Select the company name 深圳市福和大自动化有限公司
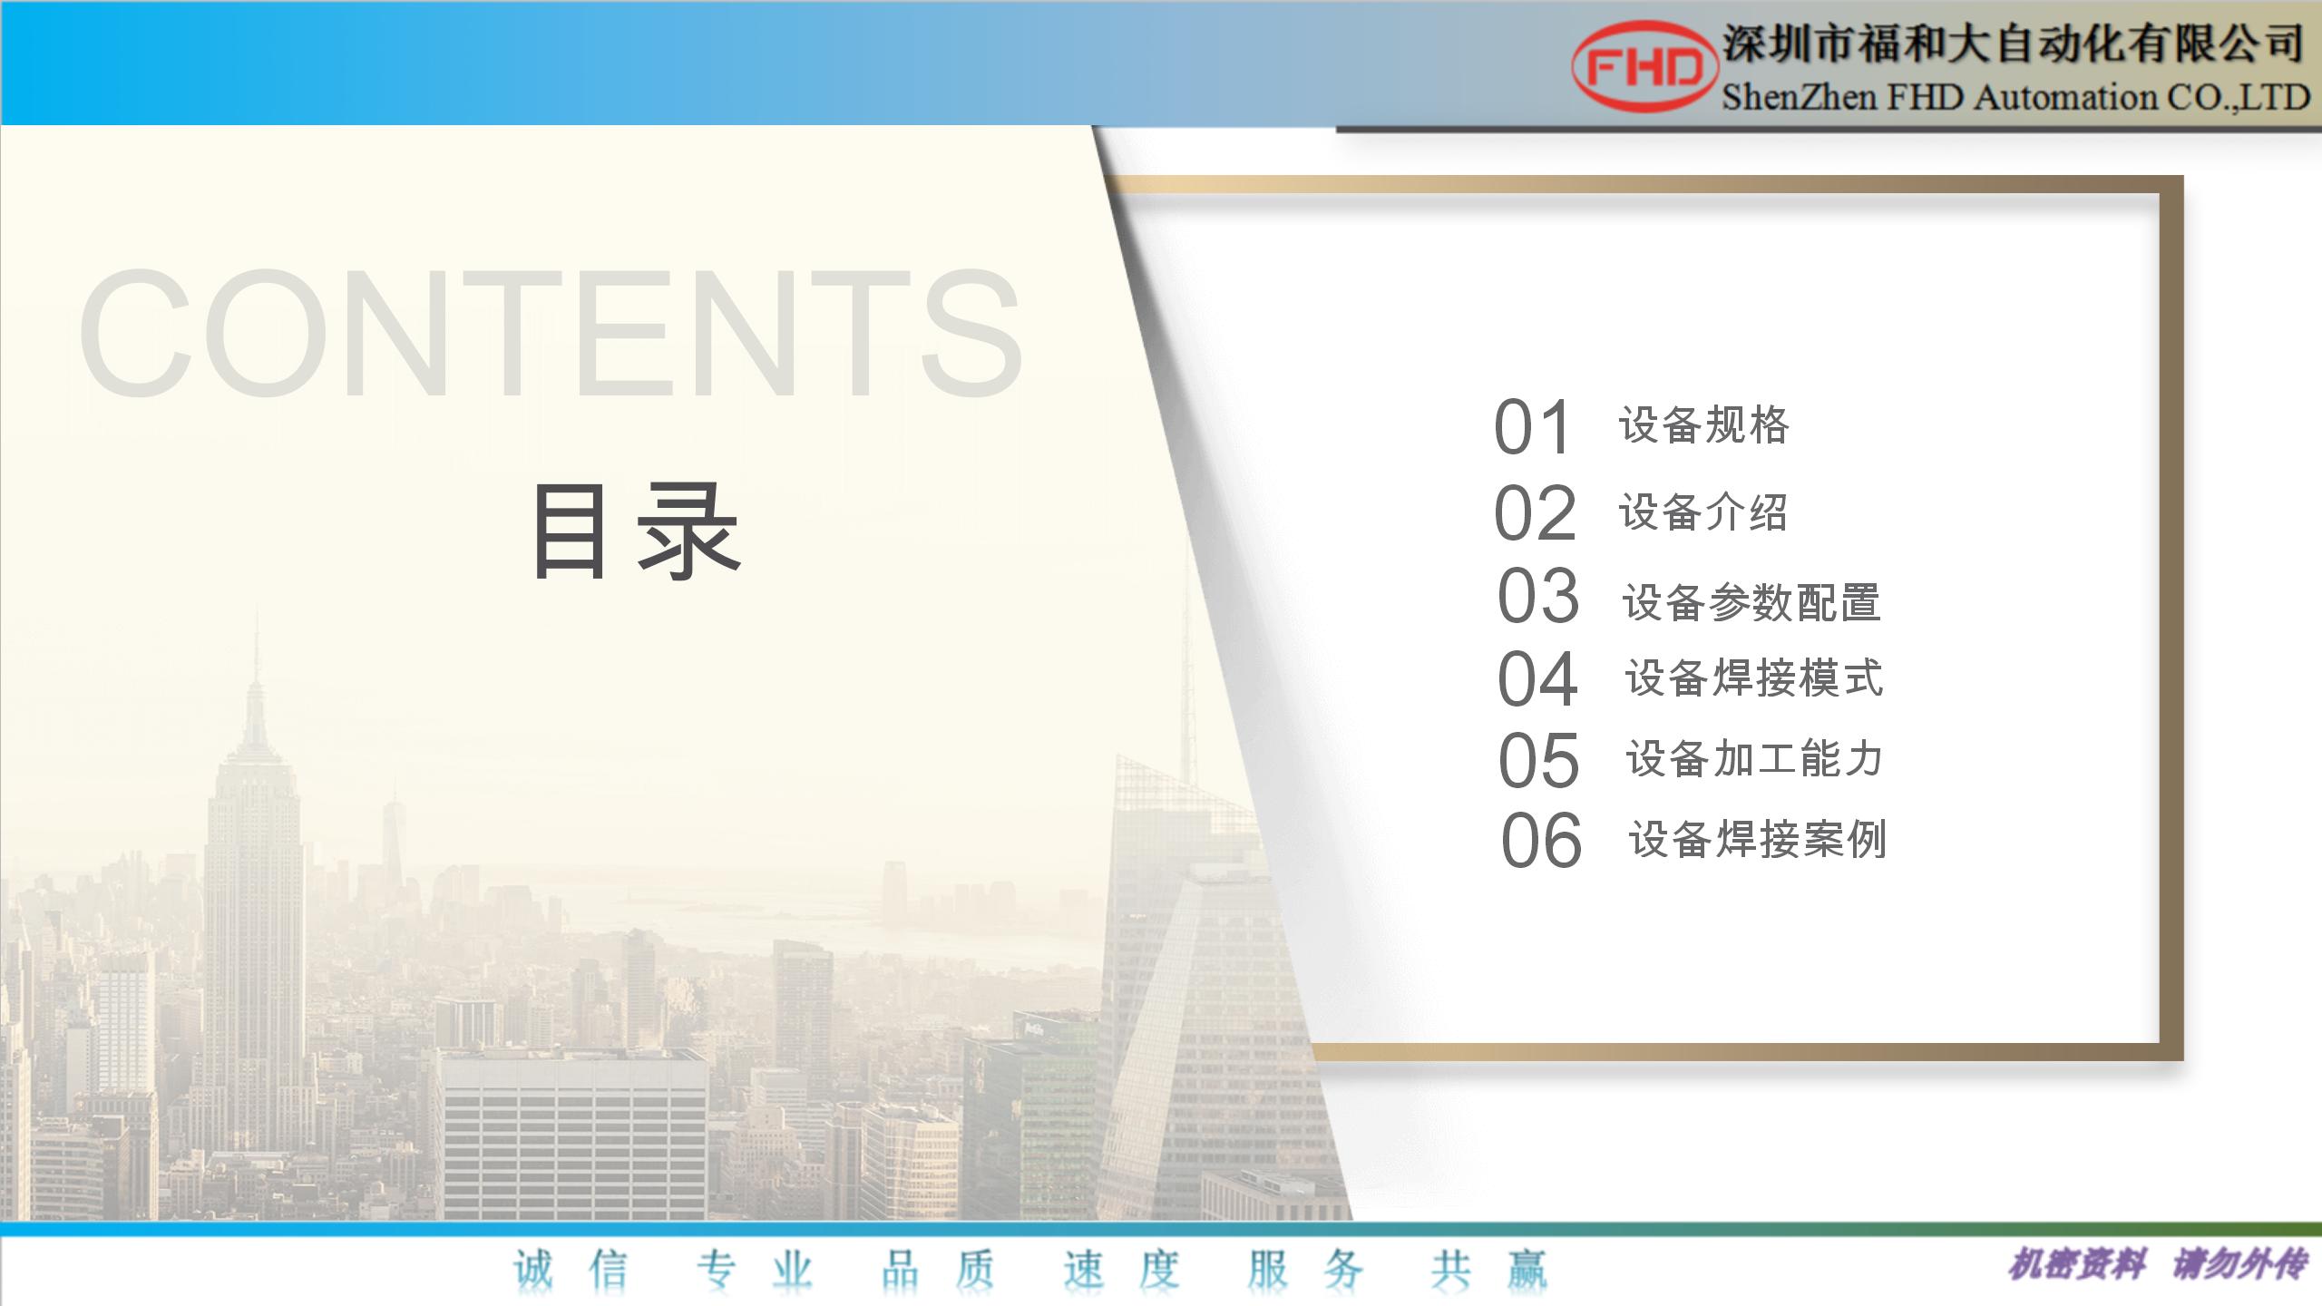The width and height of the screenshot is (2322, 1306). click(x=2014, y=44)
